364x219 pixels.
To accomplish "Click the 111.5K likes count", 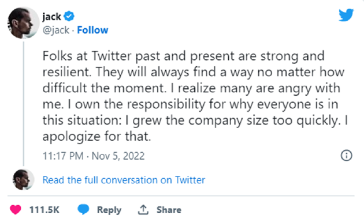I will (44, 210).
